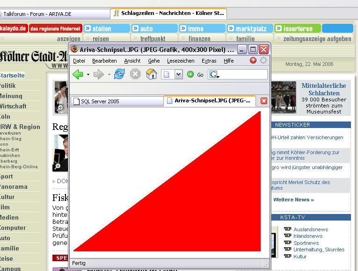
Task: Open the Extras menu
Action: click(209, 61)
